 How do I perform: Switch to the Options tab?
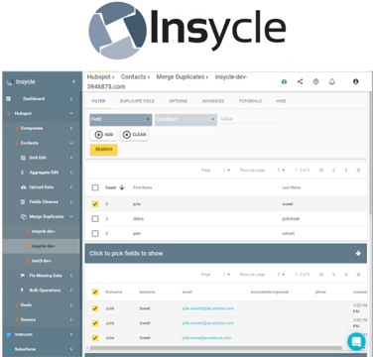point(179,101)
